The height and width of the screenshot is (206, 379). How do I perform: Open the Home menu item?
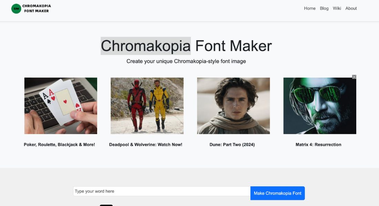(x=310, y=8)
